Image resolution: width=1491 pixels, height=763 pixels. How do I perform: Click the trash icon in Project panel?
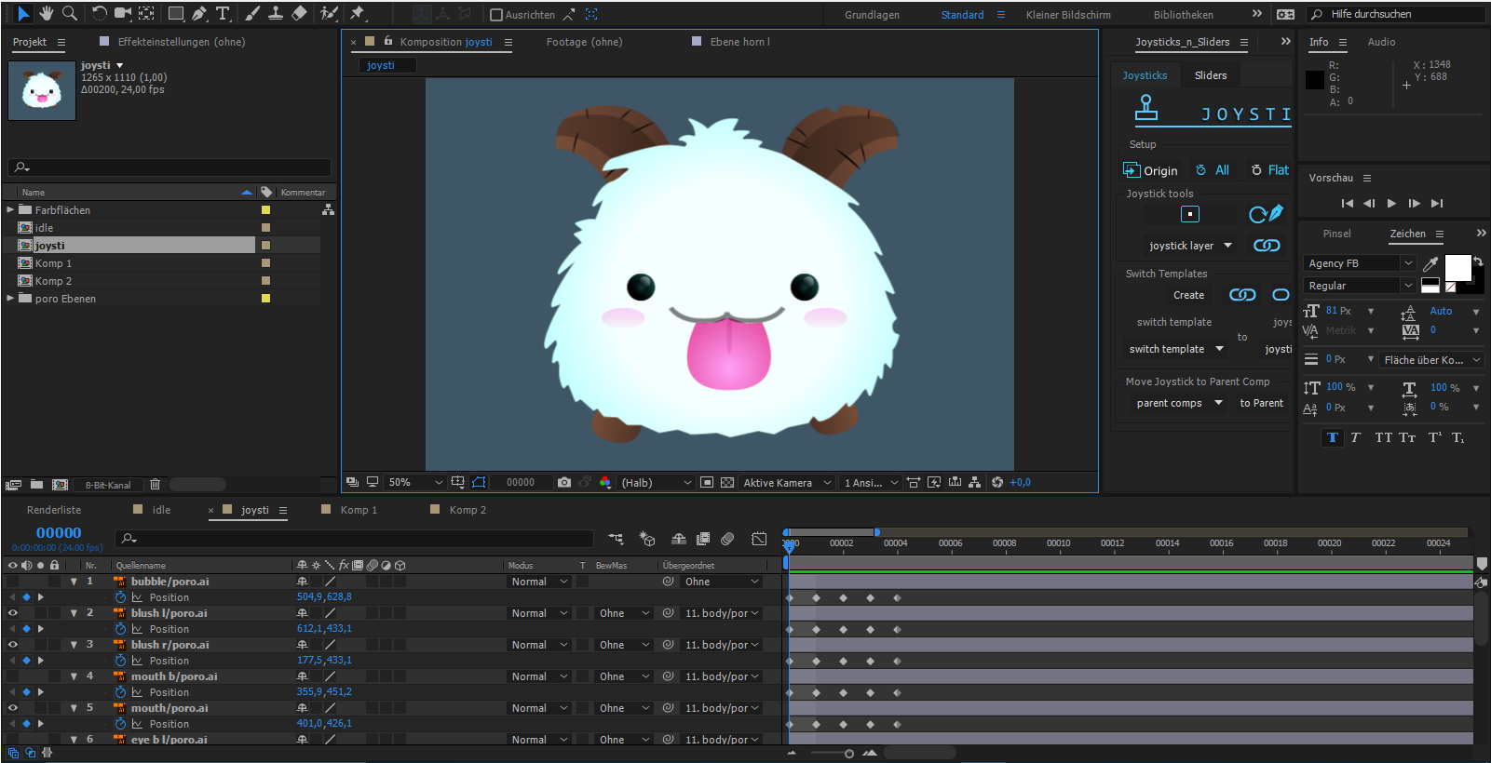tap(155, 484)
